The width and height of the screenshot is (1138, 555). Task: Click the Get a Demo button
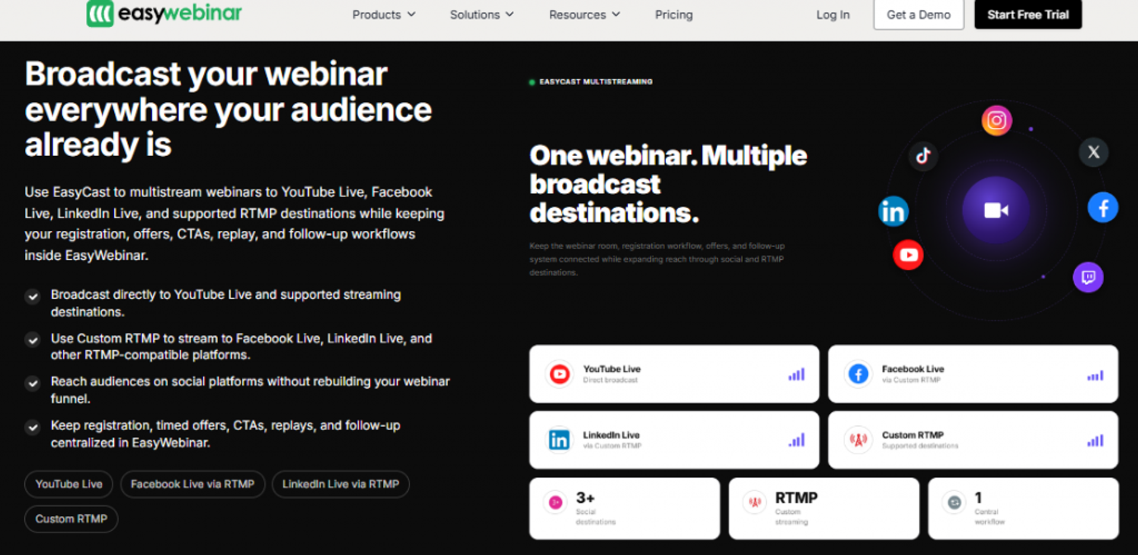(918, 14)
